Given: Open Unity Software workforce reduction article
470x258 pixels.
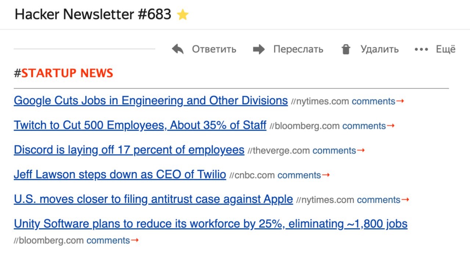Looking at the screenshot, I should tap(210, 224).
